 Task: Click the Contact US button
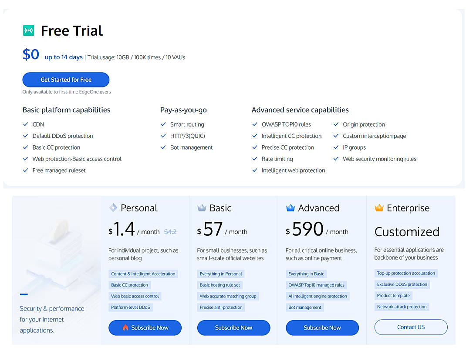[411, 327]
